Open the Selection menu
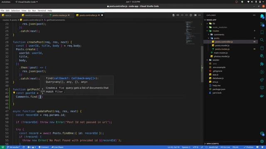This screenshot has width=266, height=149. click(15, 10)
